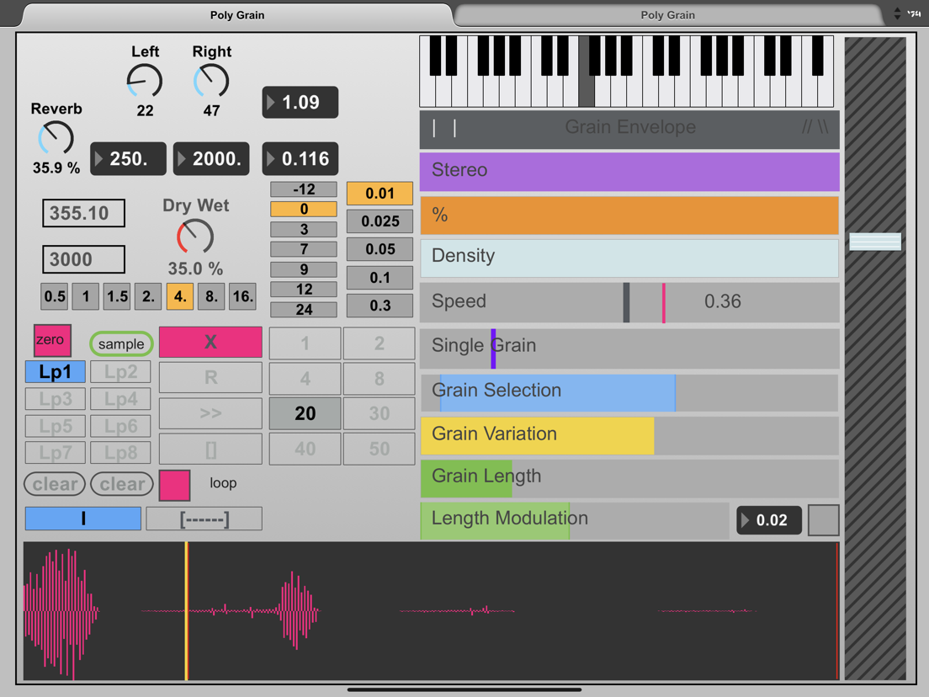Select the 0.01 value button
This screenshot has height=697, width=929.
click(380, 194)
